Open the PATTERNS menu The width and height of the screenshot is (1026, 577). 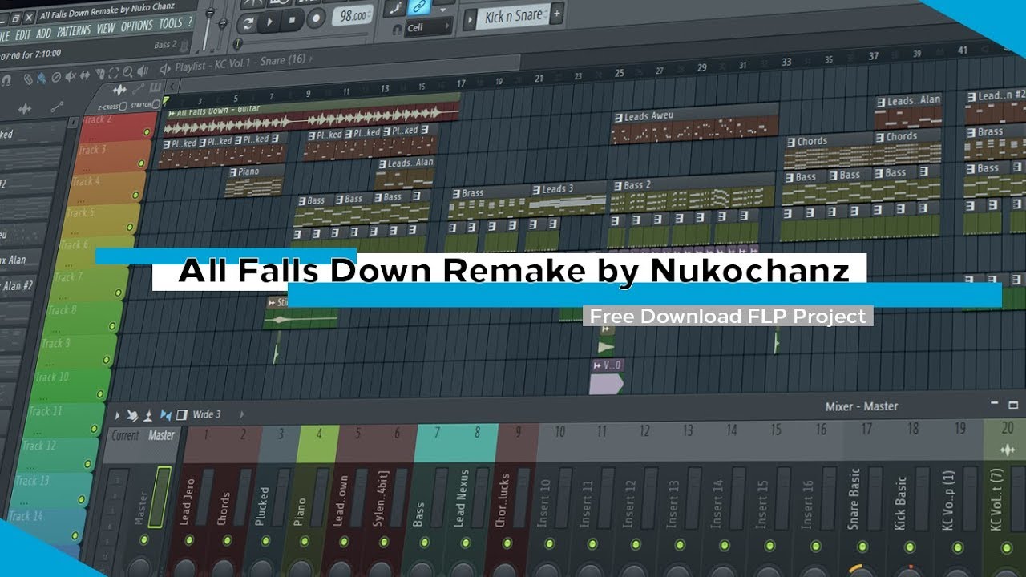tap(74, 31)
